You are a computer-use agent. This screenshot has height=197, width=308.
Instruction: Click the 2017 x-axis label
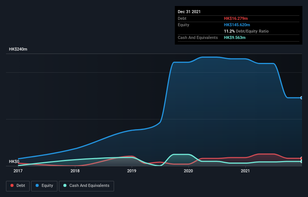pos(18,171)
